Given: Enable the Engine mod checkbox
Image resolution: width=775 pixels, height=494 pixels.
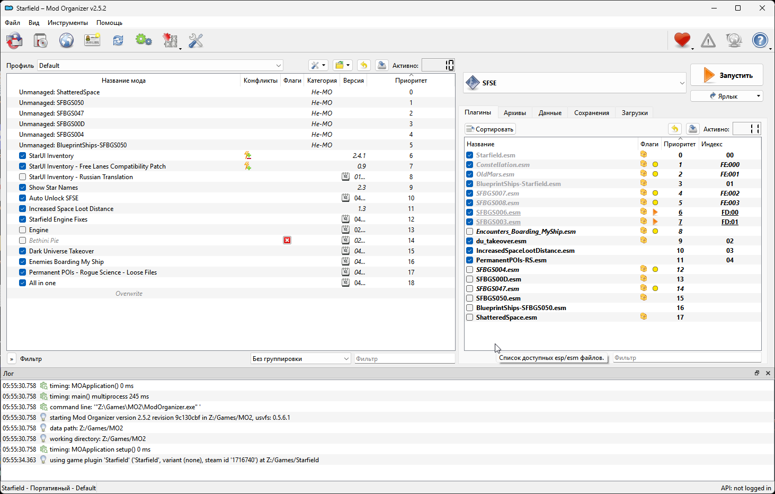Looking at the screenshot, I should [23, 230].
